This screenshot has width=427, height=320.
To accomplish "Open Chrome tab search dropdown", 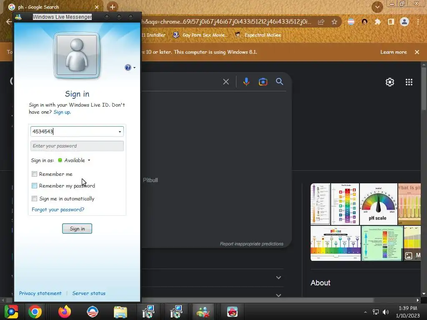I will [377, 7].
